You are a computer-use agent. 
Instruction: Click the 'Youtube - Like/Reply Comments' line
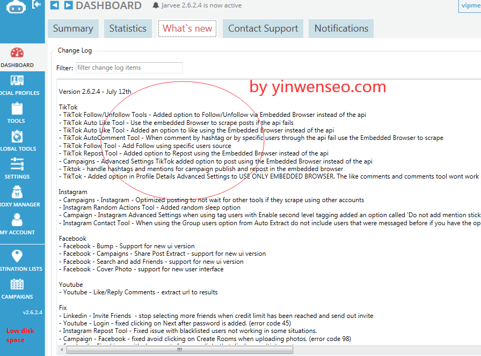tap(139, 292)
